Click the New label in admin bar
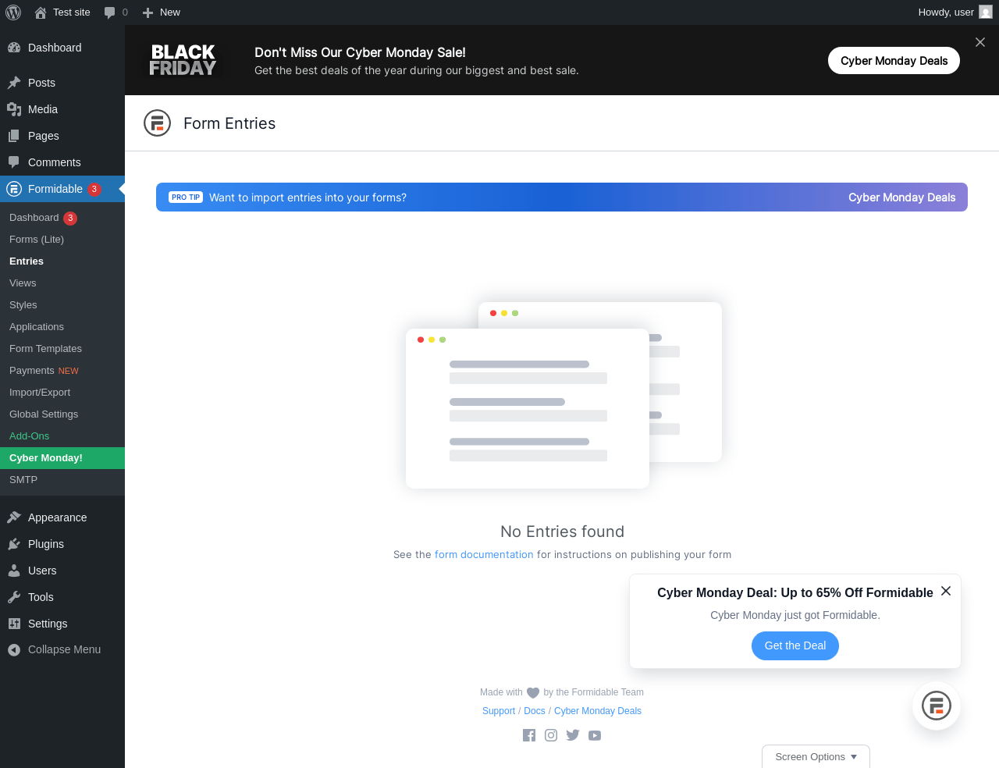999x768 pixels. tap(170, 12)
